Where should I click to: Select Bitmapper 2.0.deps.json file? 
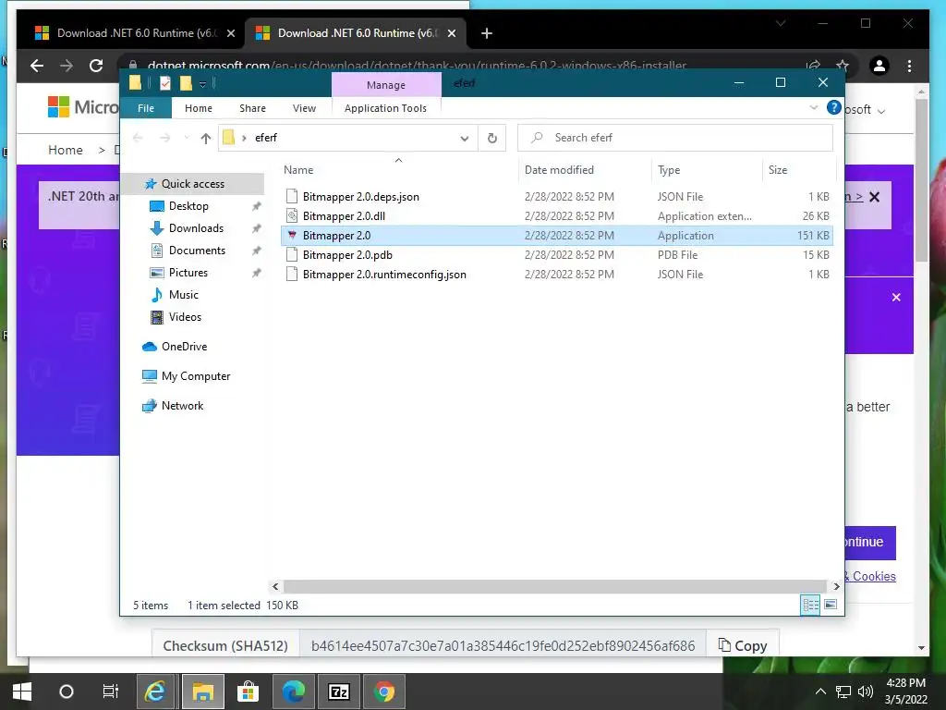pos(557,197)
